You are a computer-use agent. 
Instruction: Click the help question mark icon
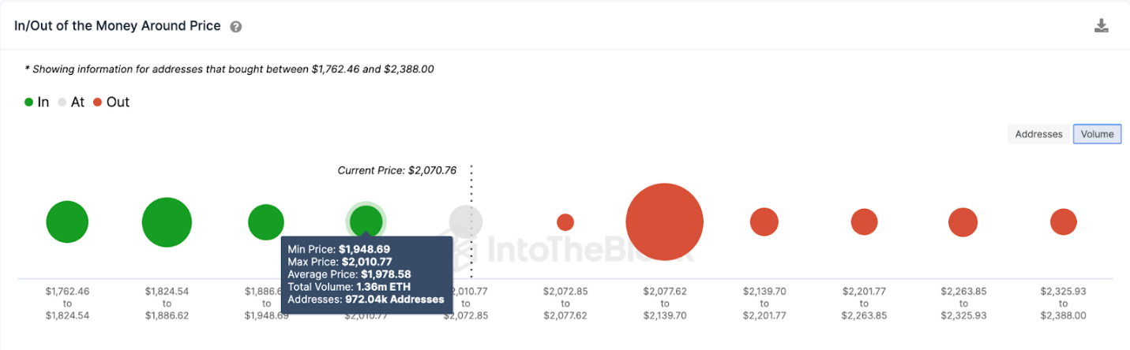[235, 26]
